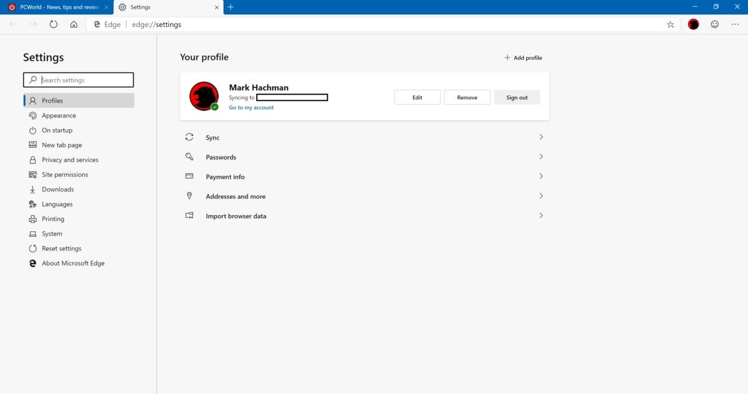Add this page to favorites star
The image size is (748, 394).
click(671, 24)
